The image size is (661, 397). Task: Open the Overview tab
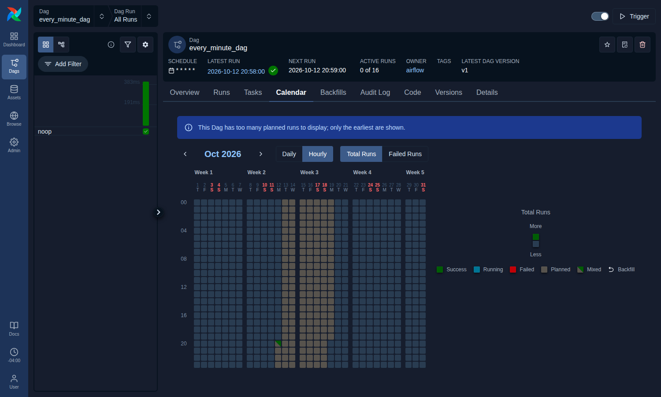click(x=185, y=92)
